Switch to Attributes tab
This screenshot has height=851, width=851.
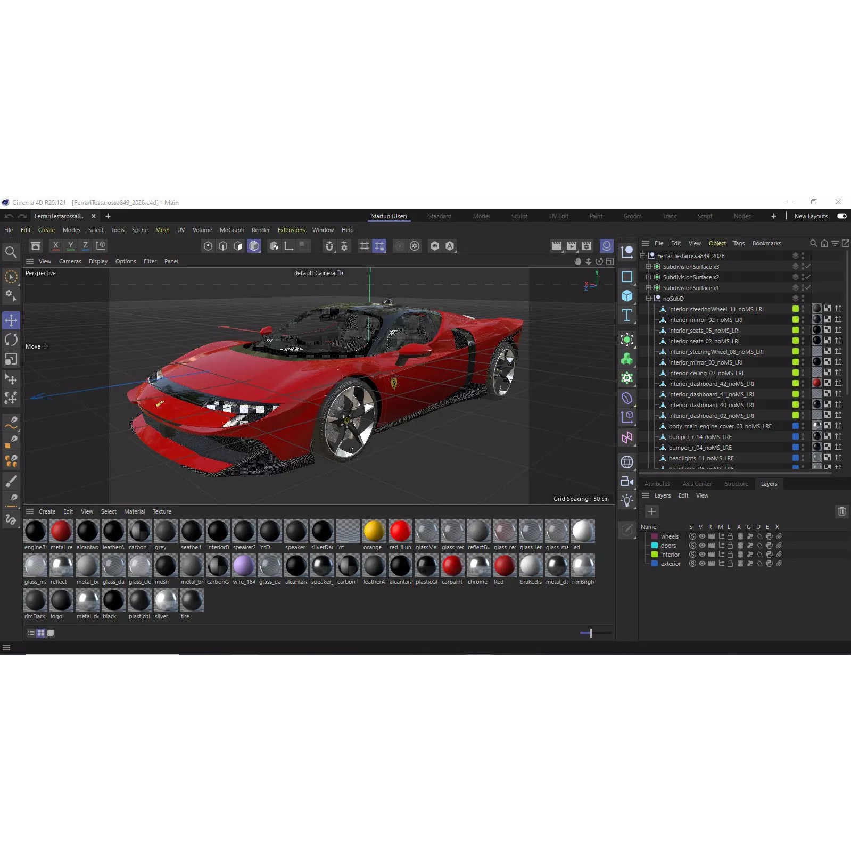pyautogui.click(x=657, y=484)
